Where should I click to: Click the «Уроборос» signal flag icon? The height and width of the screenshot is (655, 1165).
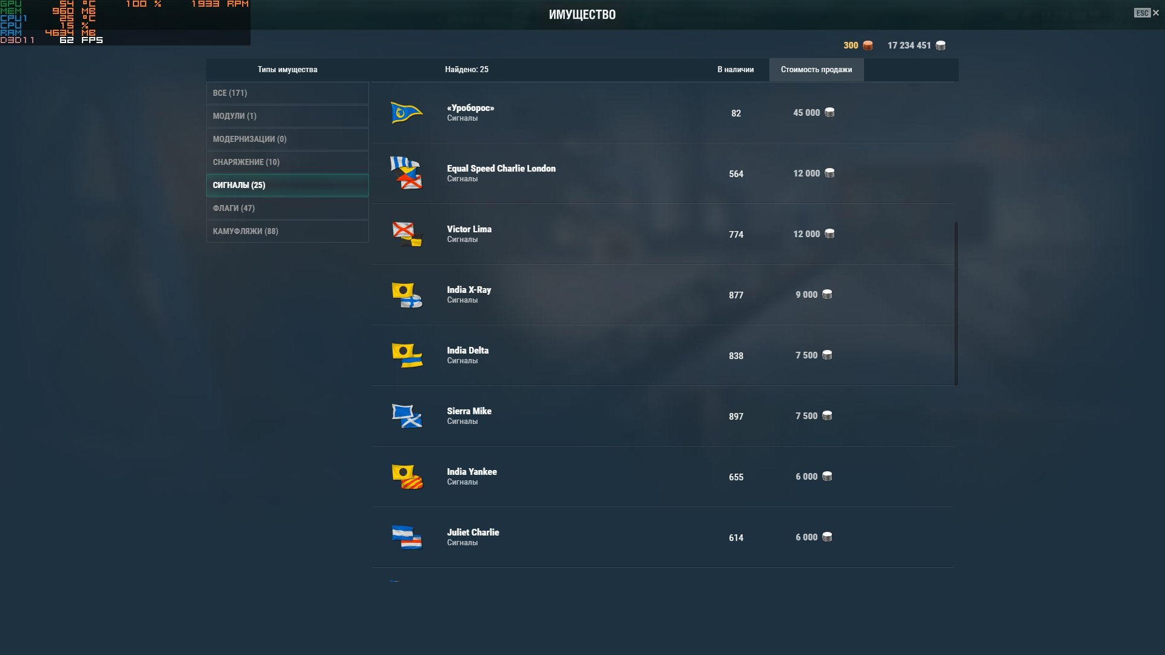407,113
